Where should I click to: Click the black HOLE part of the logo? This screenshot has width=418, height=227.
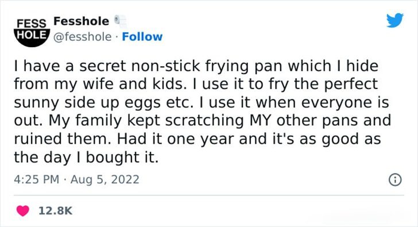coord(32,35)
